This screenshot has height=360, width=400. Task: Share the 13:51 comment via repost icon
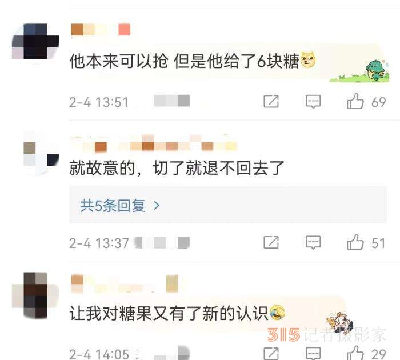coord(271,101)
